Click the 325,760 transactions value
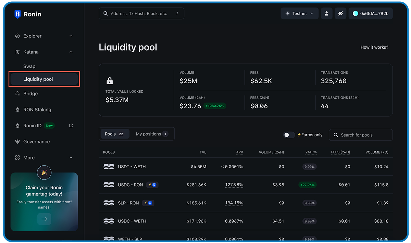Screen dimensions: 411x243 (x=334, y=81)
